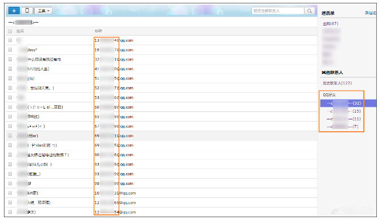Tick the checkbox for the 67…9@qq.com row
Image resolution: width=387 pixels, height=220 pixels.
coord(10,126)
